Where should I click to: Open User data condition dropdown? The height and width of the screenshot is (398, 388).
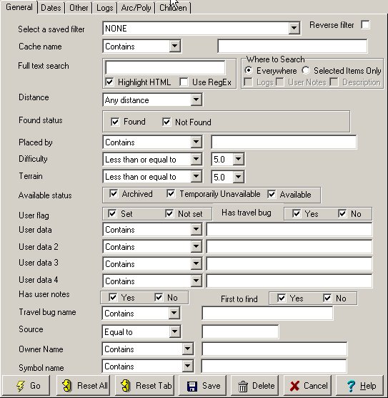tap(197, 230)
